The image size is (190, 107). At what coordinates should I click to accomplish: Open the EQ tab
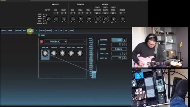[x=56, y=31]
